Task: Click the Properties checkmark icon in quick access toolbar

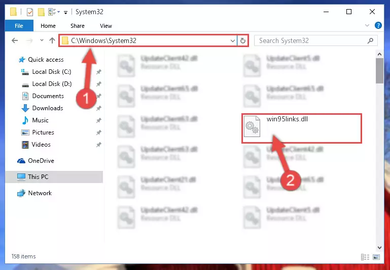Action: point(30,12)
